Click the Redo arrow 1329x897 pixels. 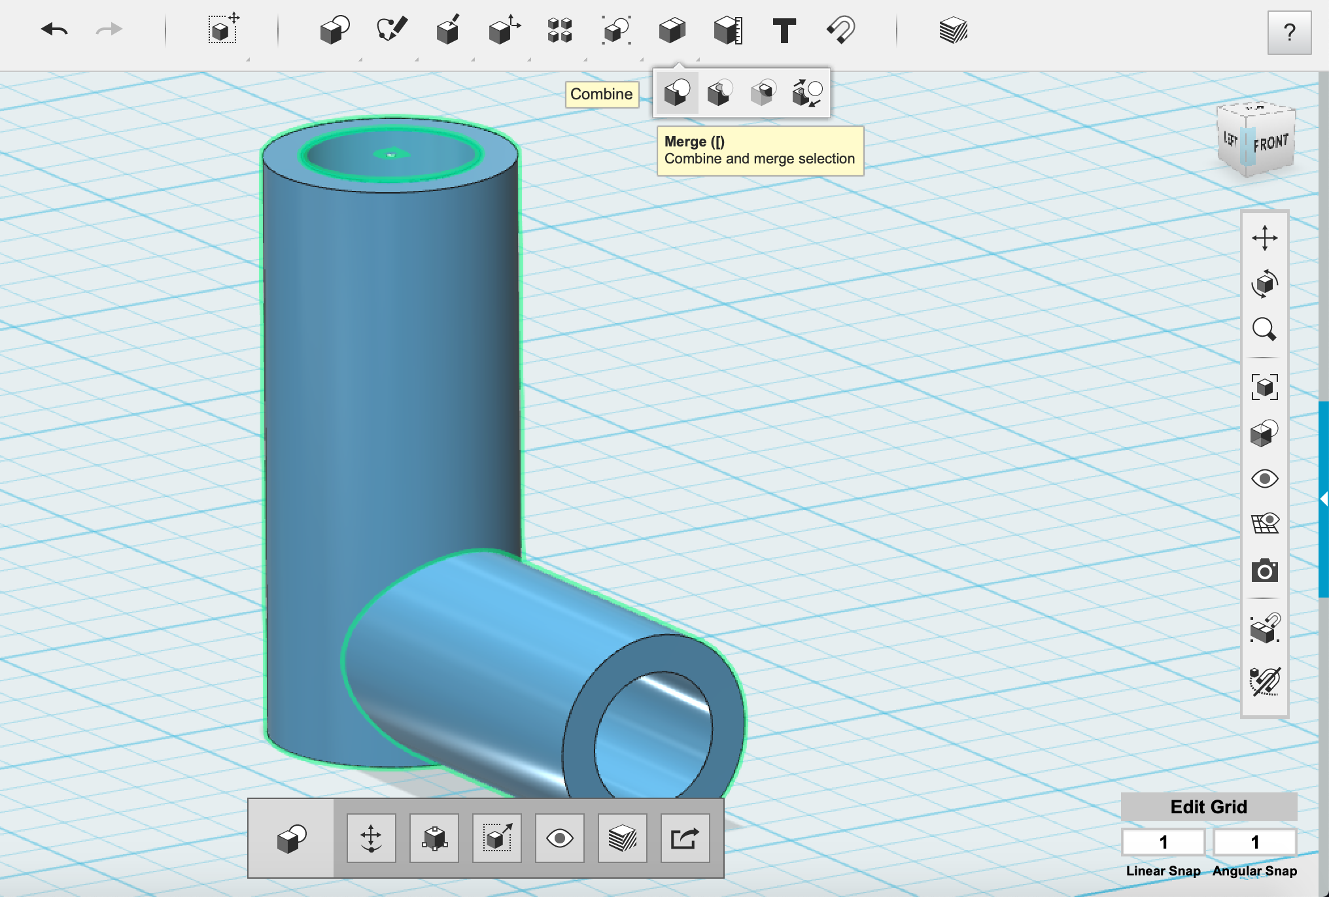tap(109, 29)
